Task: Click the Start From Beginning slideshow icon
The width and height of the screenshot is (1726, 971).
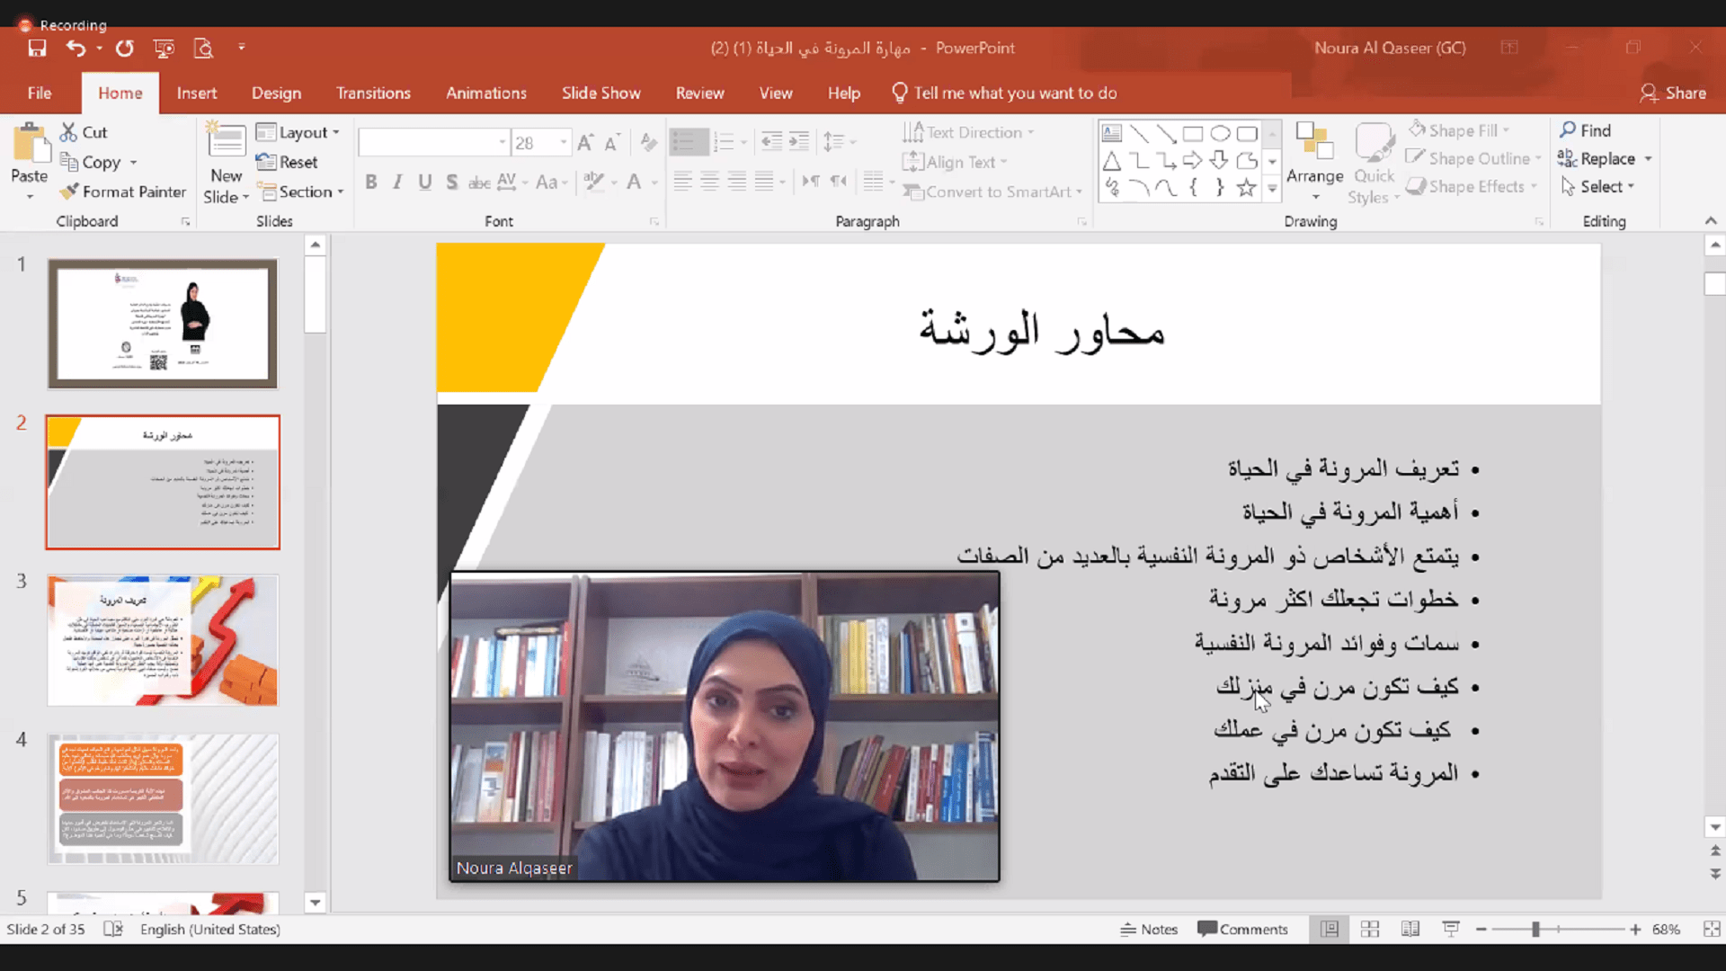Action: pyautogui.click(x=164, y=49)
